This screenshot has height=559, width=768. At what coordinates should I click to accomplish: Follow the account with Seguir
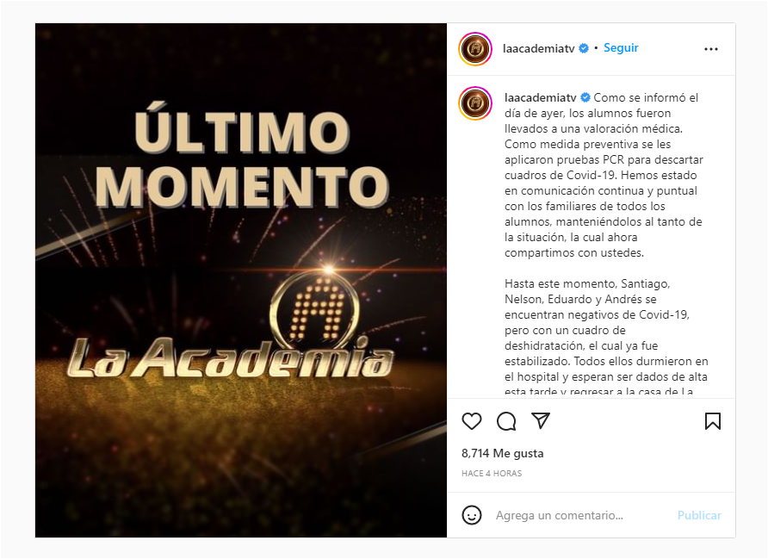[621, 47]
